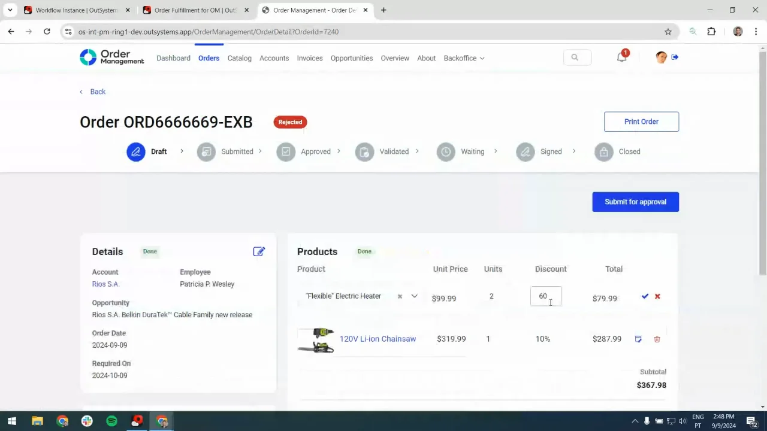767x431 pixels.
Task: Open the Chrome tab search dropdown
Action: click(x=10, y=10)
